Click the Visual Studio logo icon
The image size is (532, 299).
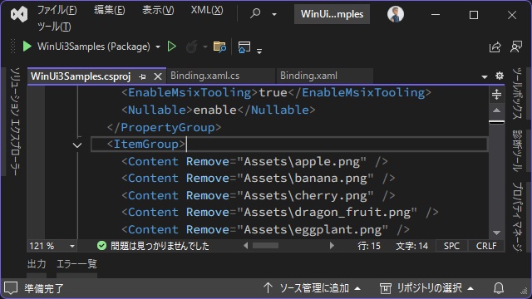[x=19, y=15]
